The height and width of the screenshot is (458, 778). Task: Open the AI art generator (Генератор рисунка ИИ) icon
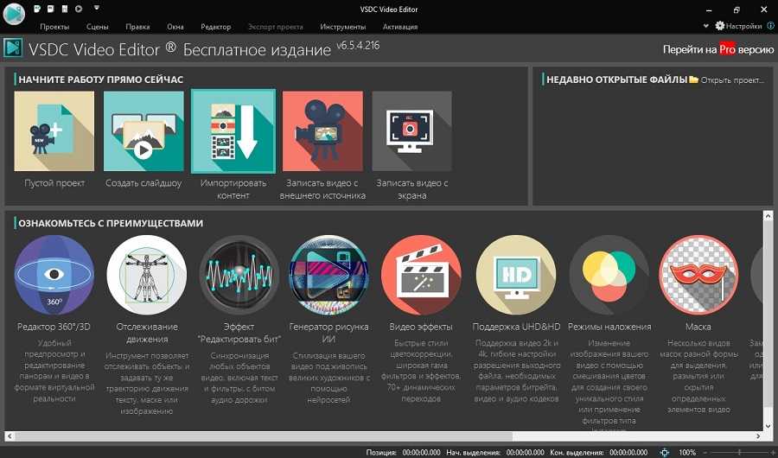328,275
